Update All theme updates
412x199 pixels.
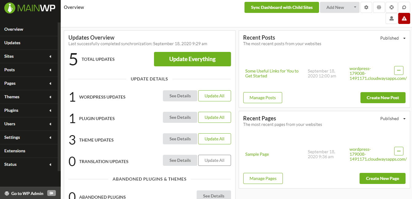[x=214, y=139]
